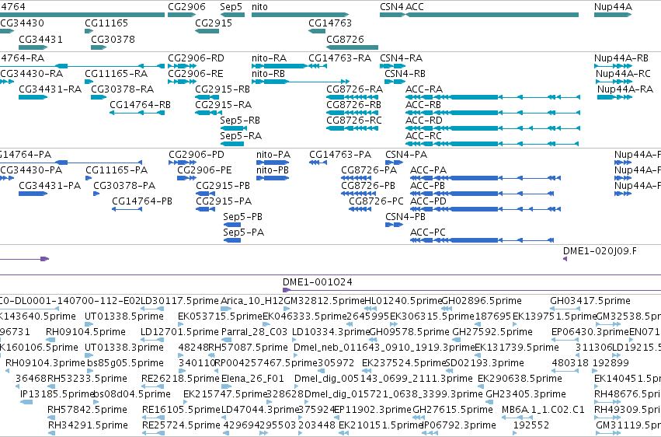Screen dimensions: 661x437
Task: Click the CG2915-RB transcript label
Action: point(223,89)
